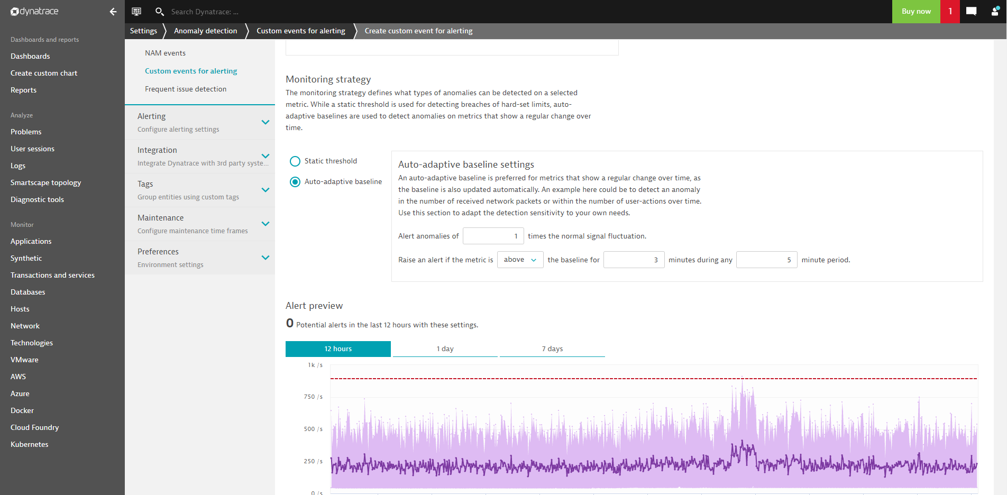Image resolution: width=1007 pixels, height=495 pixels.
Task: Open Logs in the sidebar
Action: coord(18,166)
